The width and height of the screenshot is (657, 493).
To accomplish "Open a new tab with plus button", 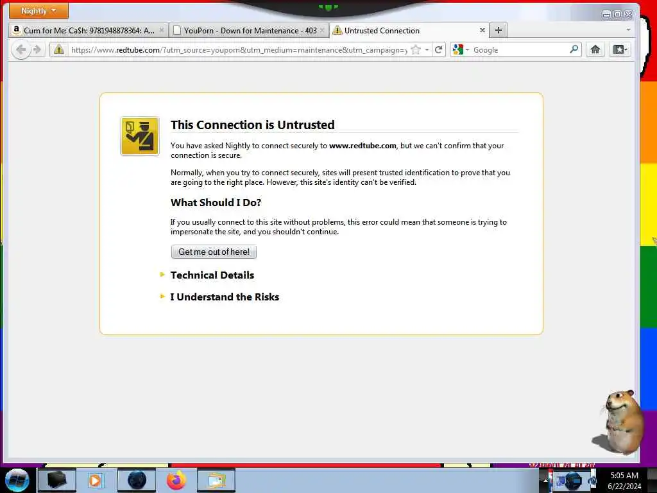I will pyautogui.click(x=498, y=30).
